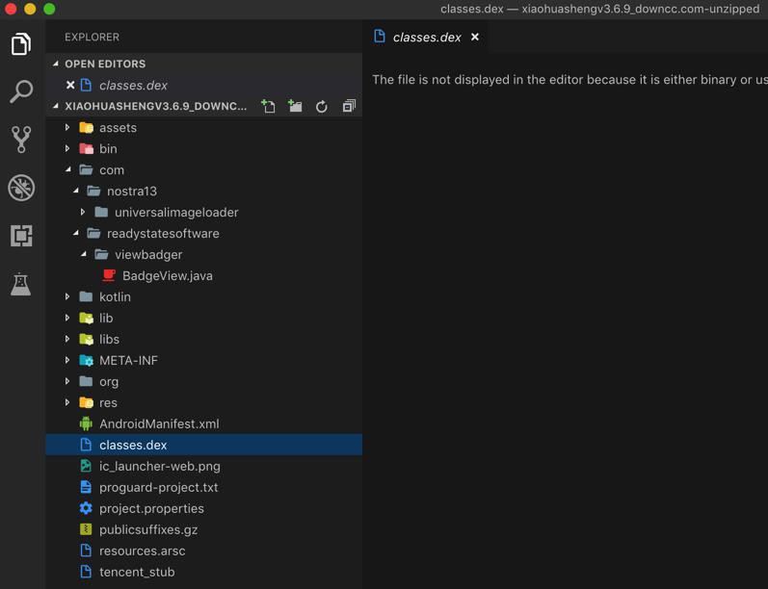768x589 pixels.
Task: Open the Debug view icon
Action: tap(21, 188)
